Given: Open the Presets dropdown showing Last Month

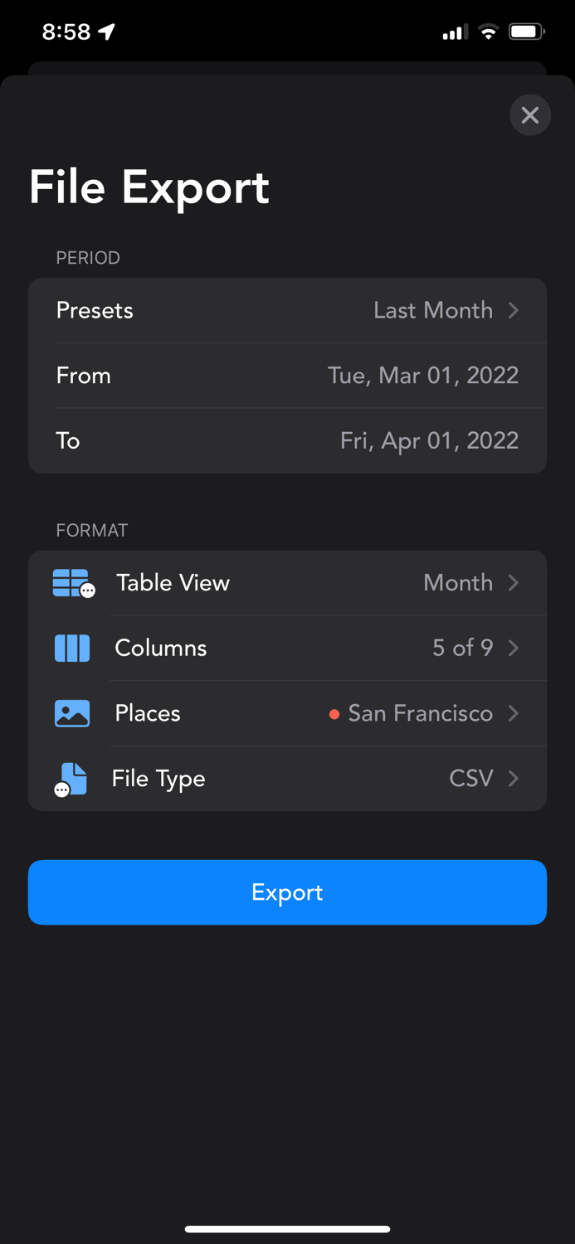Looking at the screenshot, I should 433,310.
